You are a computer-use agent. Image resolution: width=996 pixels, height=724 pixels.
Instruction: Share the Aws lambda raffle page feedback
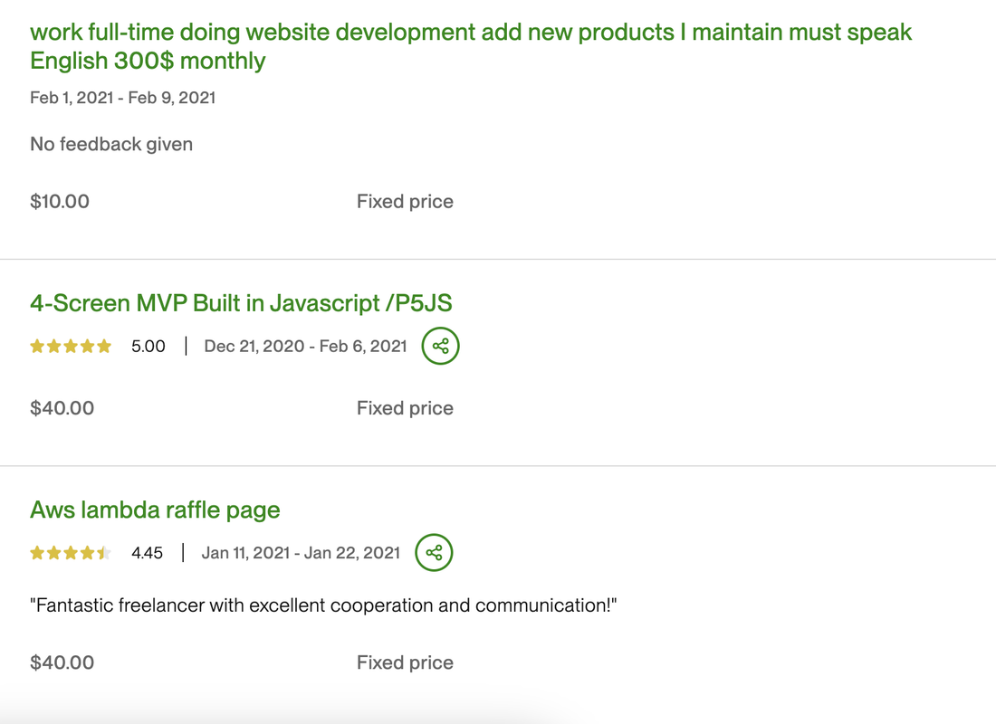pos(434,553)
